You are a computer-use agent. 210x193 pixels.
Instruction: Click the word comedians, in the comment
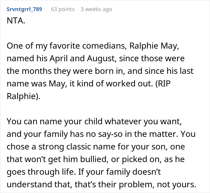pyautogui.click(x=105, y=46)
